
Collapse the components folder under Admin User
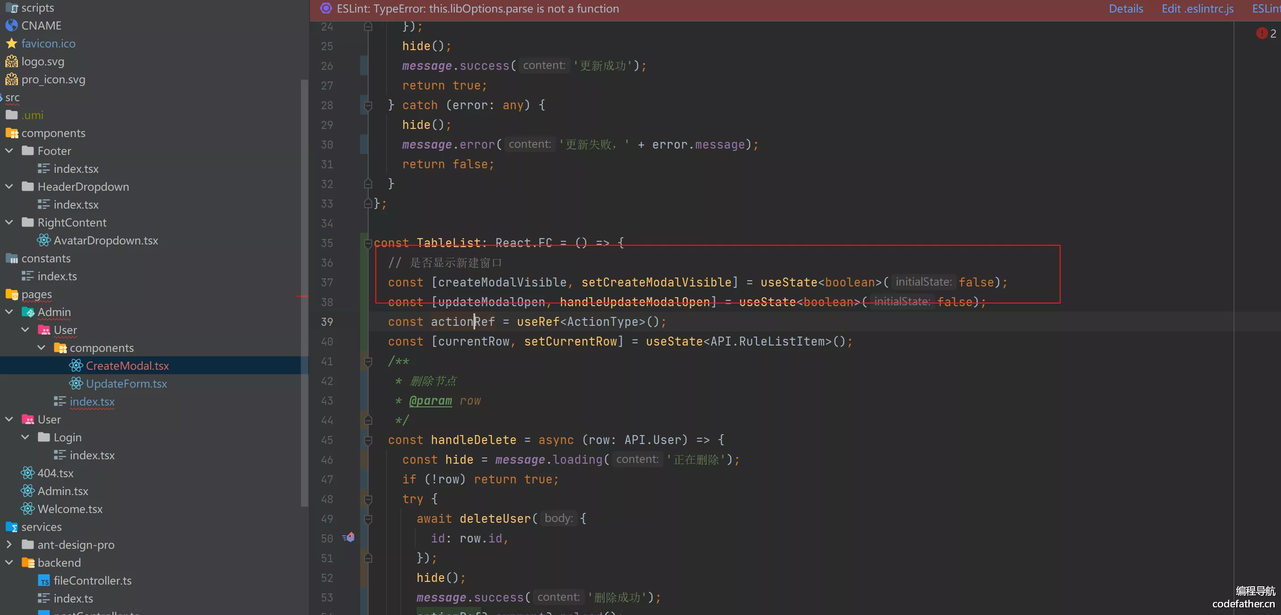click(41, 347)
